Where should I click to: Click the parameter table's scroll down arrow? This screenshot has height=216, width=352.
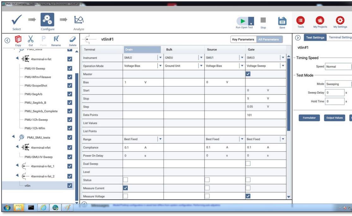289,197
